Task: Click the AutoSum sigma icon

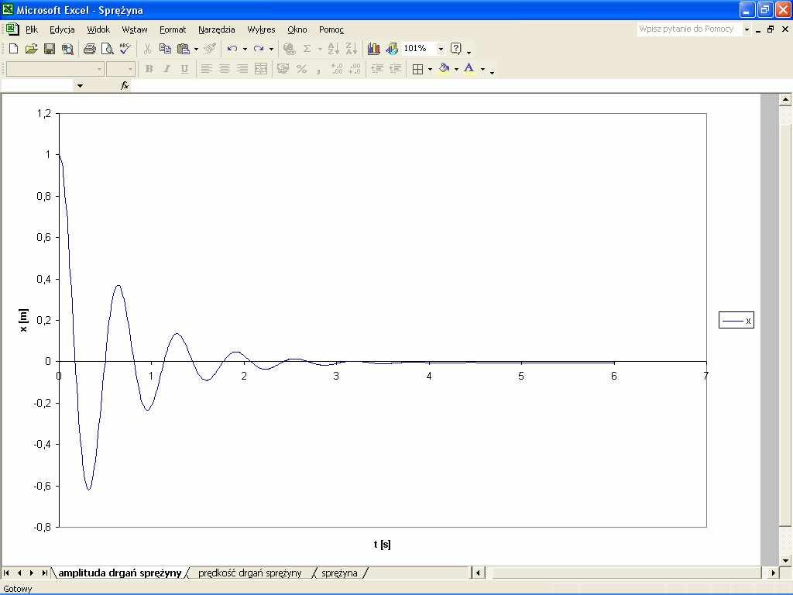Action: [307, 49]
